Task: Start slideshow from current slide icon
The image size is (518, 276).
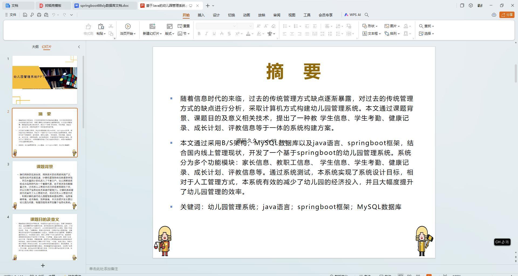Action: [128, 26]
